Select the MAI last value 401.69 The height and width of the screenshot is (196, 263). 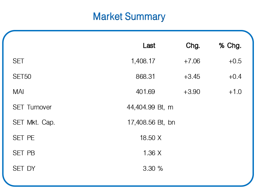point(145,92)
